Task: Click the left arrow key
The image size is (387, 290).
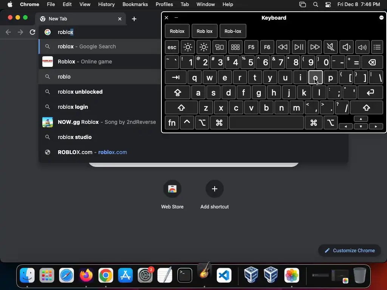Action: click(x=345, y=126)
